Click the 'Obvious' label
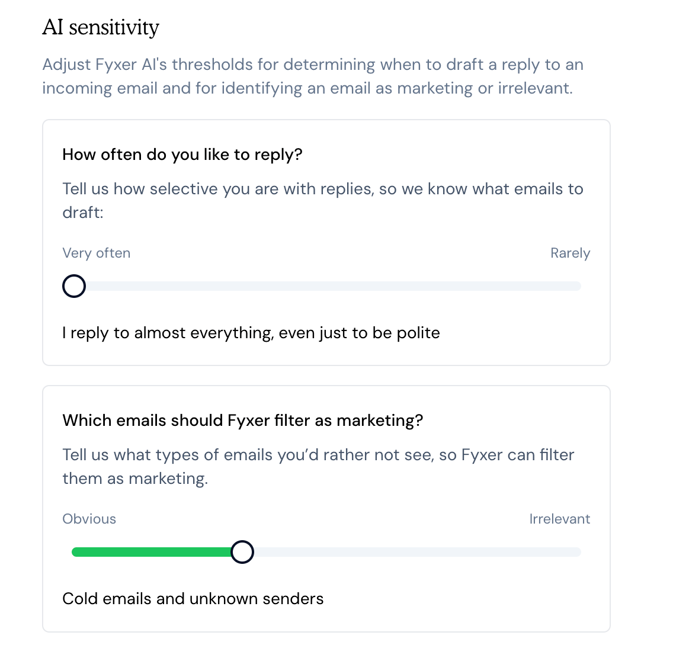This screenshot has height=661, width=673. [89, 519]
